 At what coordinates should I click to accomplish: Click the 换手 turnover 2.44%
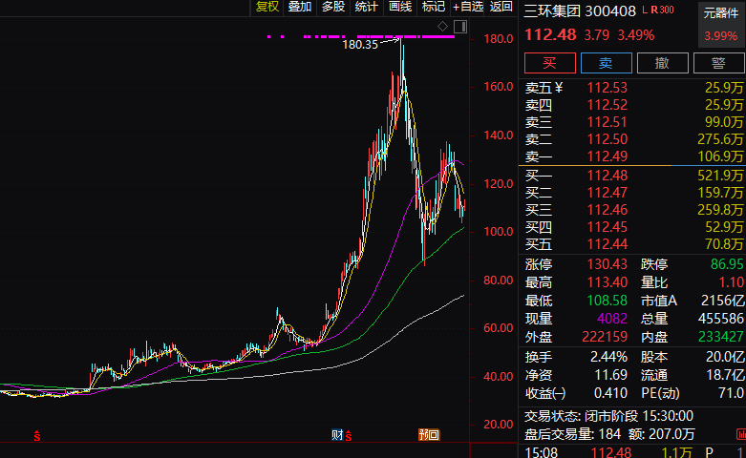tap(608, 357)
